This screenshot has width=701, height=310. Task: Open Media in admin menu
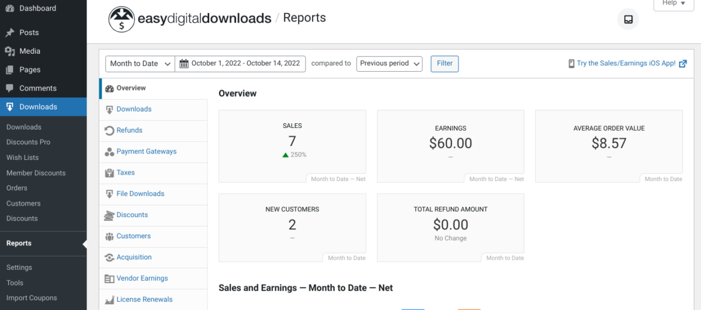click(43, 51)
